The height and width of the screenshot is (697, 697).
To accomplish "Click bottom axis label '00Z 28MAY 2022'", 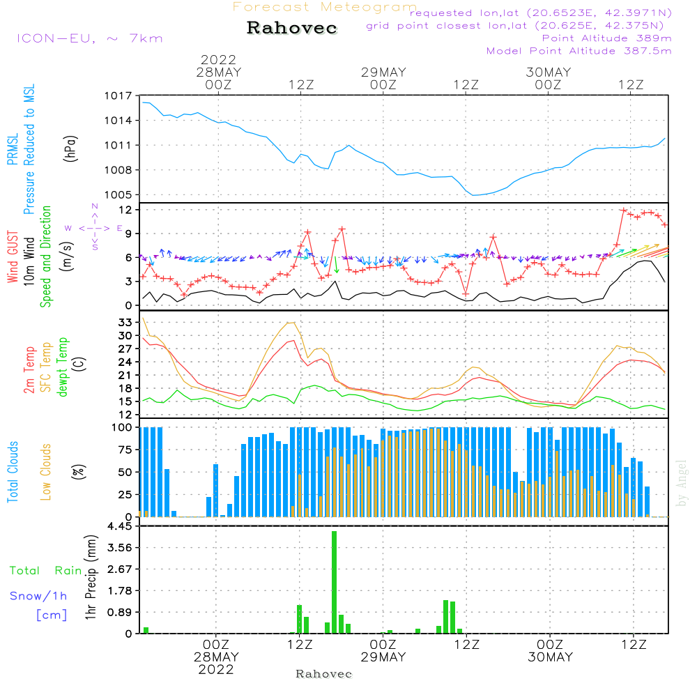I will 216,657.
